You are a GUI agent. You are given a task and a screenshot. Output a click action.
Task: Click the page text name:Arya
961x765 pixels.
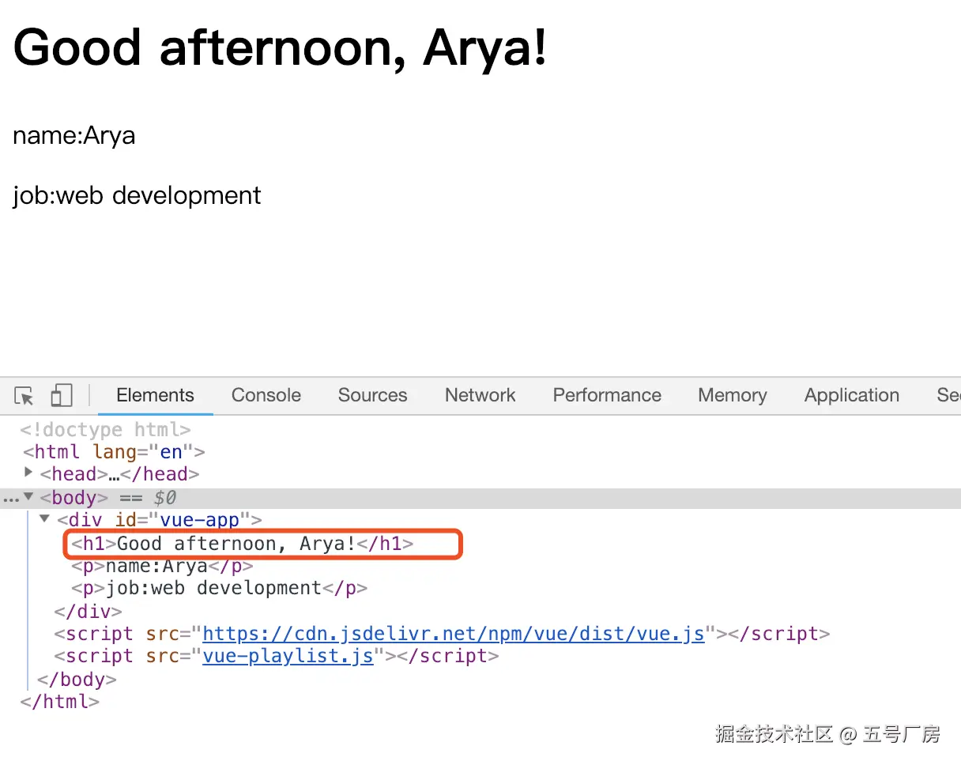point(74,135)
